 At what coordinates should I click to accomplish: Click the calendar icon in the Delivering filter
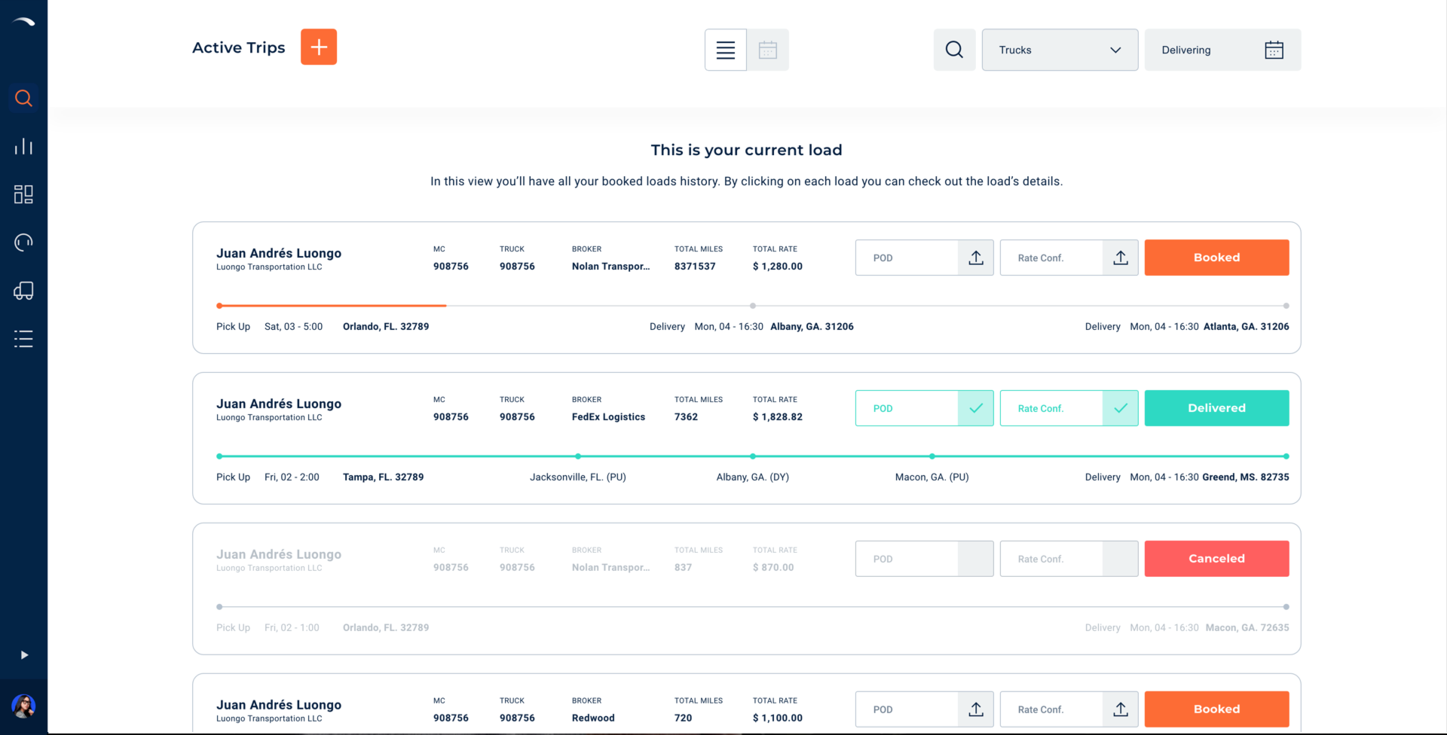click(1274, 50)
